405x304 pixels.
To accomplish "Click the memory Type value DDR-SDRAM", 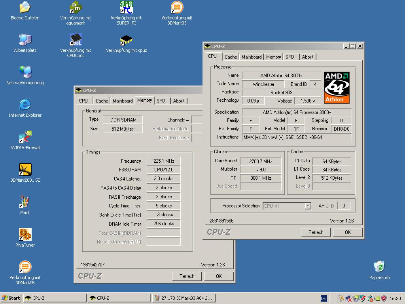I will click(x=123, y=120).
